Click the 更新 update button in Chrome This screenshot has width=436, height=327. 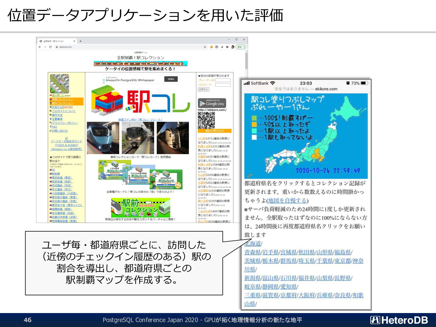[x=241, y=47]
